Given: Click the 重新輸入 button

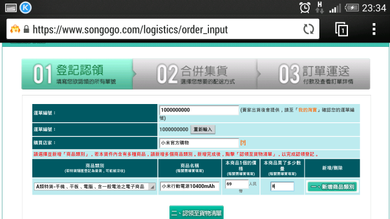Looking at the screenshot, I should pos(203,130).
